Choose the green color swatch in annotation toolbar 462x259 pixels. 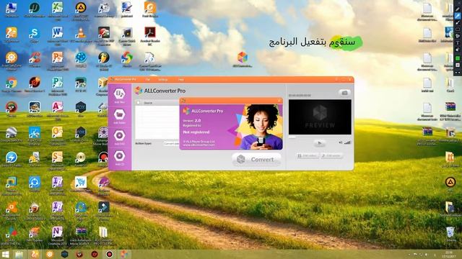click(458, 58)
